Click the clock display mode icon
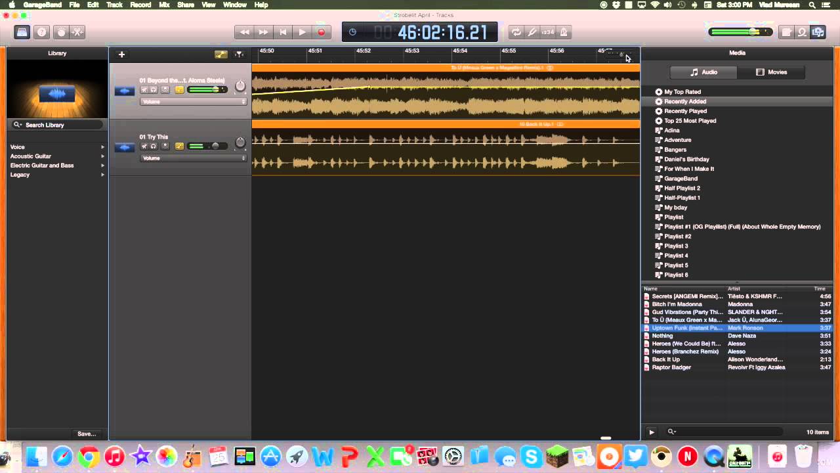This screenshot has height=473, width=840. (x=352, y=32)
